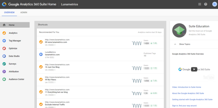Open 'Sign in, find your way around' link
This screenshot has height=108, width=218.
184,106
